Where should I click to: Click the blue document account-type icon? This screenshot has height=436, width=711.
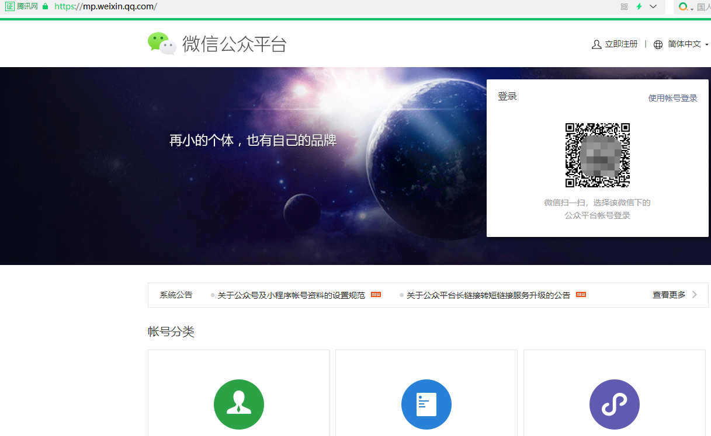[x=426, y=404]
